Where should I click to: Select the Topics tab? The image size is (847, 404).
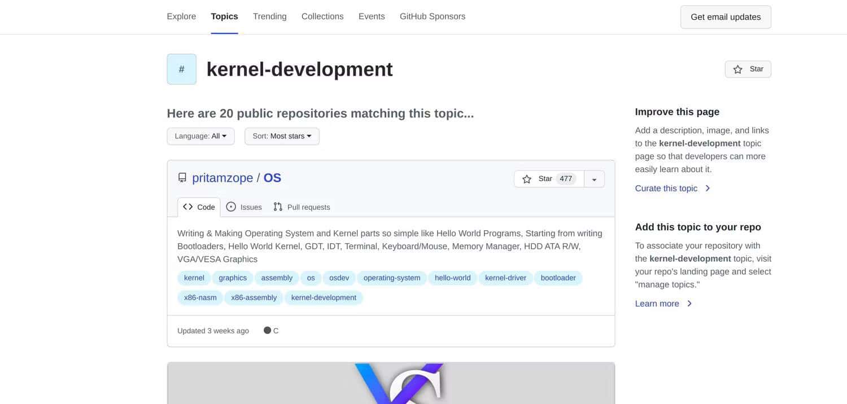click(x=224, y=16)
